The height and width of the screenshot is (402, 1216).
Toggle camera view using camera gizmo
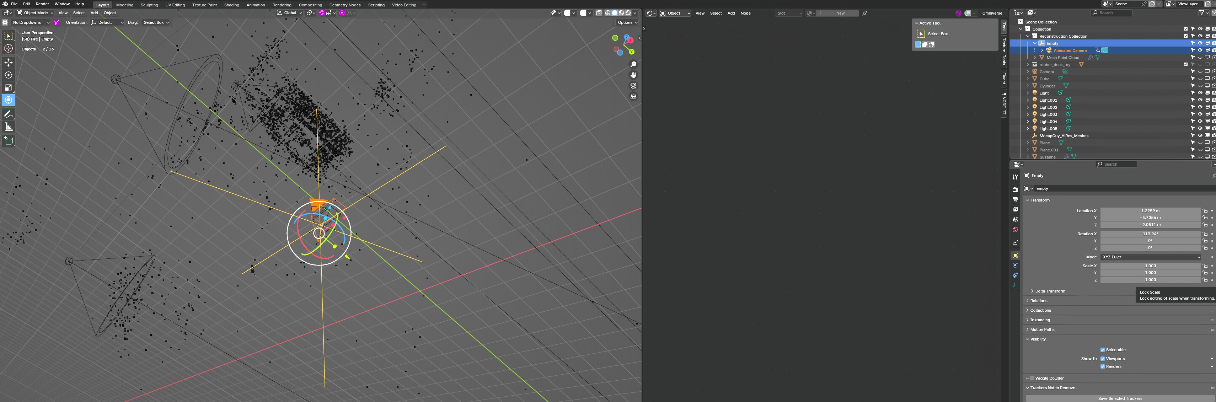coord(633,86)
